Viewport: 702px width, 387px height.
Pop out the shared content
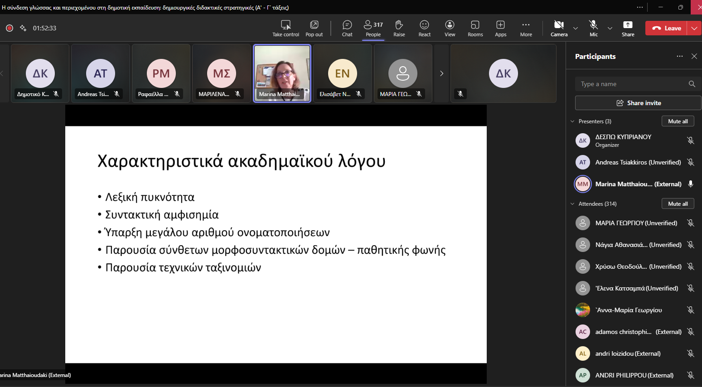coord(314,28)
